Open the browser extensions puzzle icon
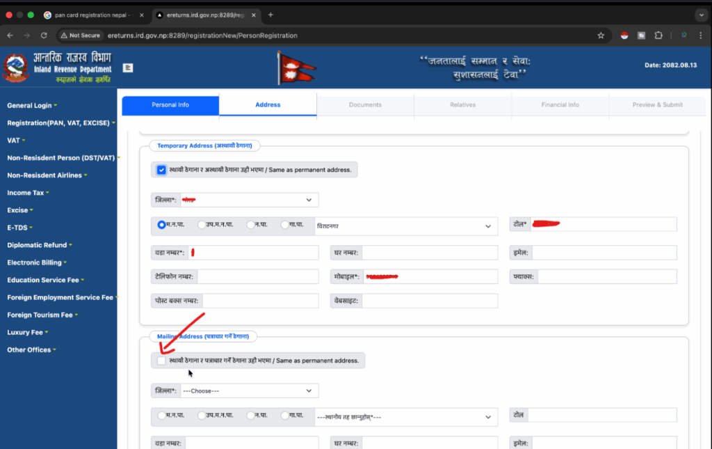Viewport: 712px width, 449px height. point(658,36)
